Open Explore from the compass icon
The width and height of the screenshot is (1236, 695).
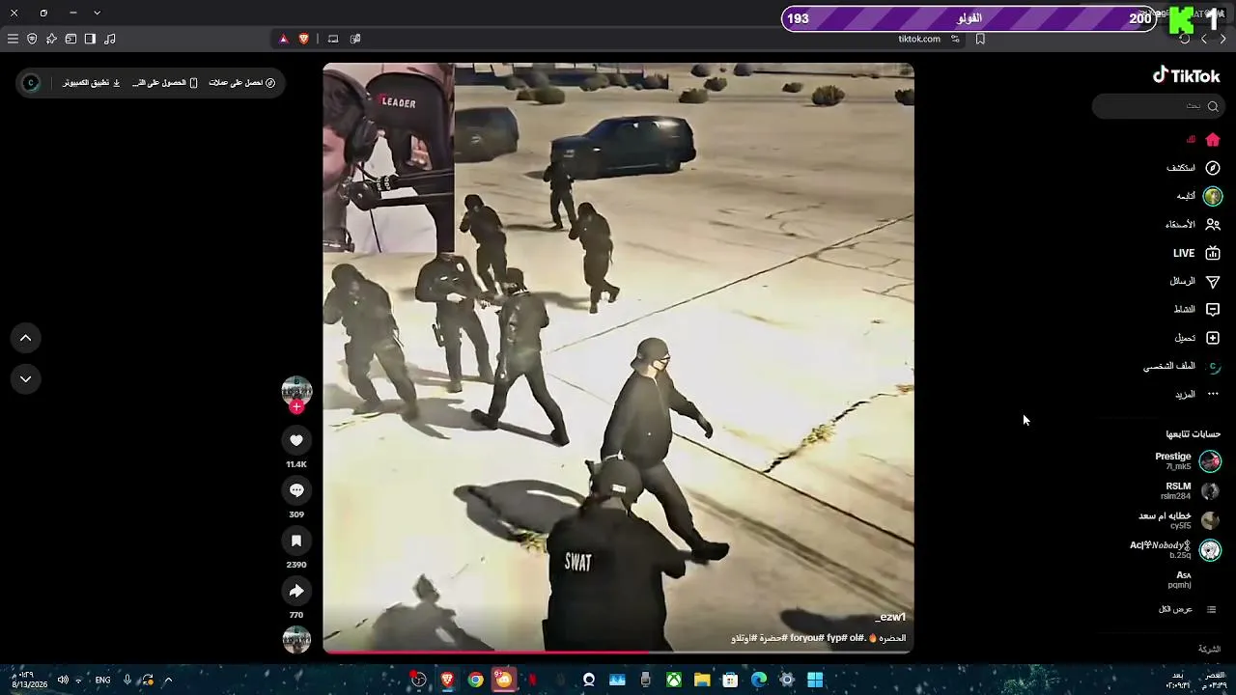[1213, 168]
